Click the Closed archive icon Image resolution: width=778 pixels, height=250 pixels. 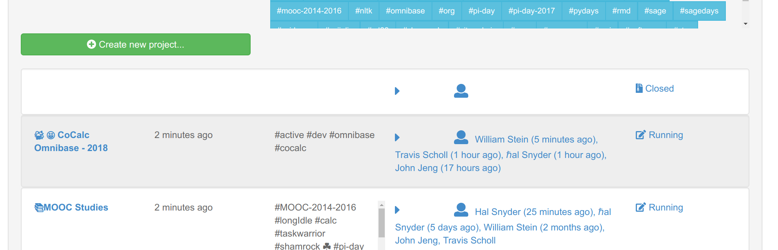click(x=638, y=88)
